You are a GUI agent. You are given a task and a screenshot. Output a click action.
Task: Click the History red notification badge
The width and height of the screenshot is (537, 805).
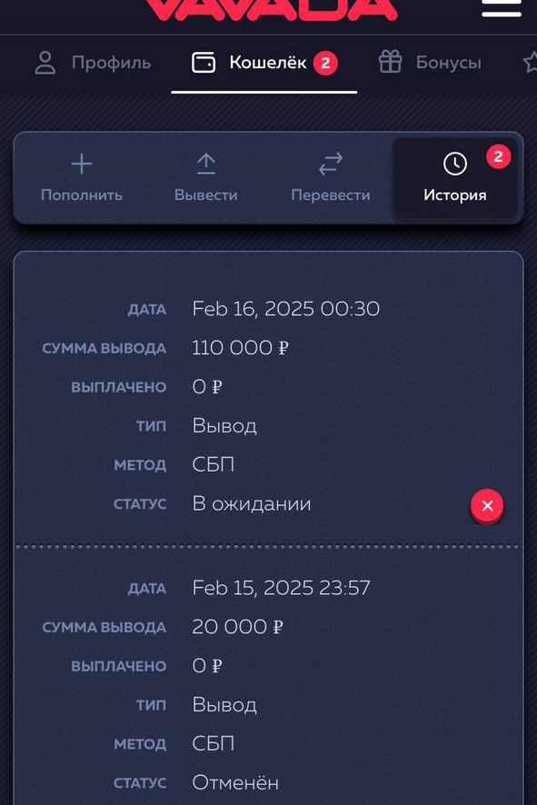499,157
